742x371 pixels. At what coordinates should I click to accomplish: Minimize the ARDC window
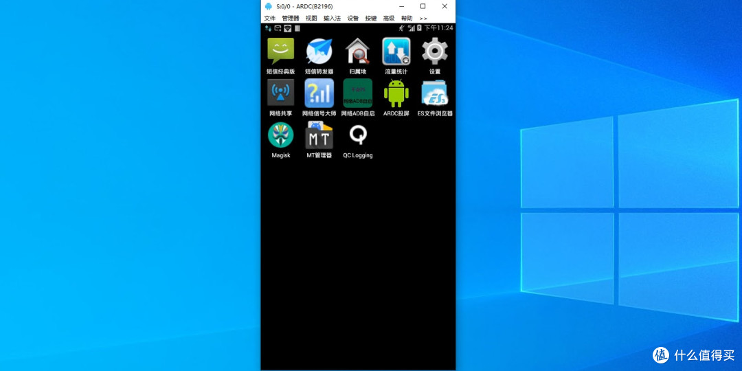click(401, 6)
